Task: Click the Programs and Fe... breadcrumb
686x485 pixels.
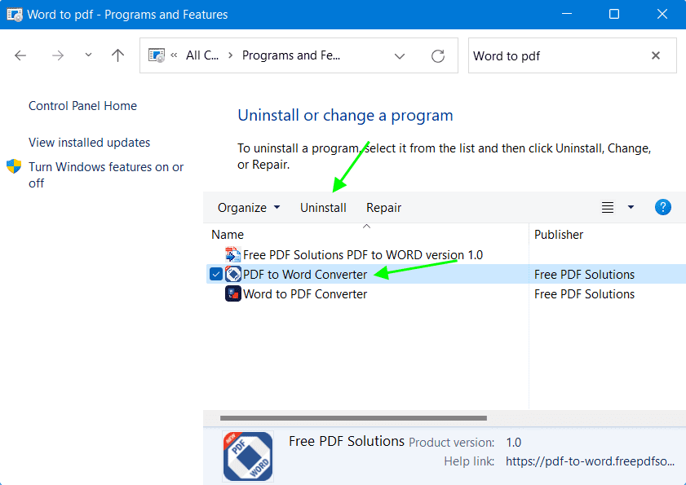Action: [291, 55]
